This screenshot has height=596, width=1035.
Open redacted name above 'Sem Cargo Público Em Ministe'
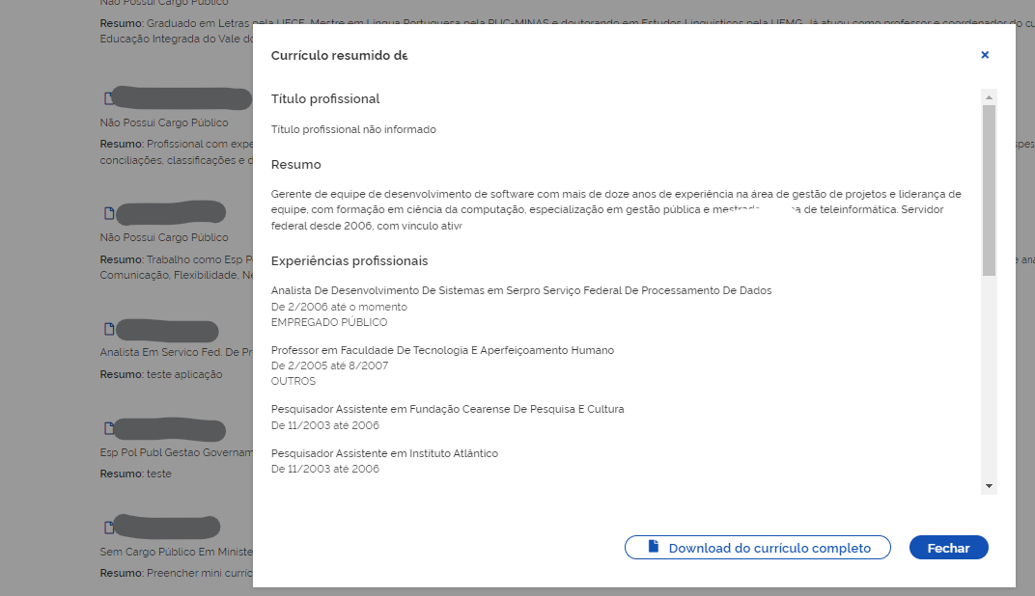[168, 528]
